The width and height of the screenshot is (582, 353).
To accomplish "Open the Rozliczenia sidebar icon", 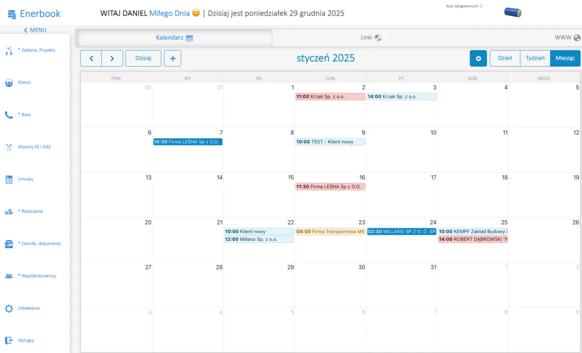I will click(x=9, y=211).
